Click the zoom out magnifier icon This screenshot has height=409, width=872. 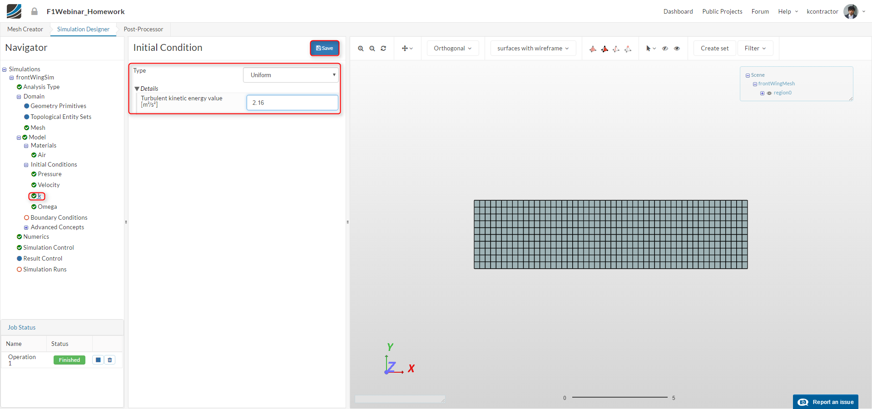[x=372, y=49]
